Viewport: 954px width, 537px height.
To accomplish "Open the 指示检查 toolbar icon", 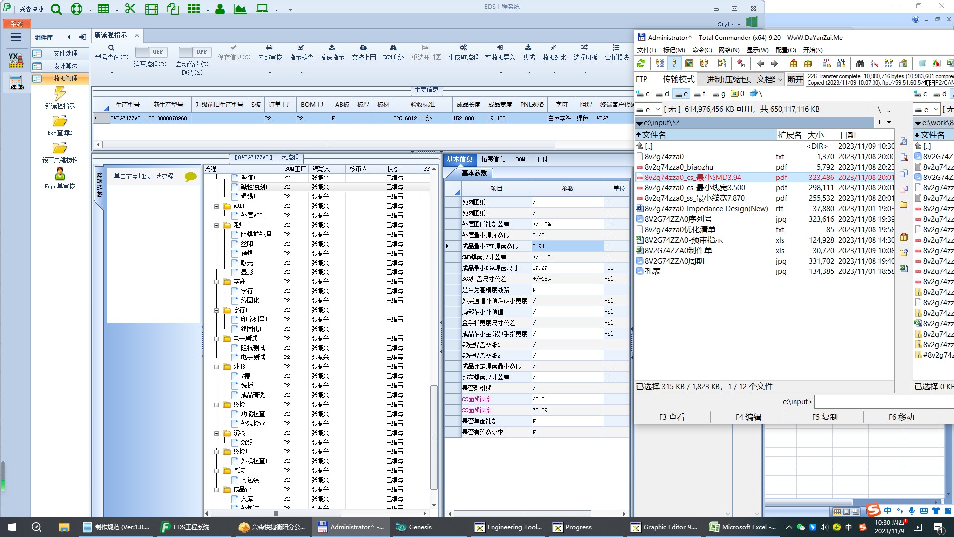I will (301, 48).
